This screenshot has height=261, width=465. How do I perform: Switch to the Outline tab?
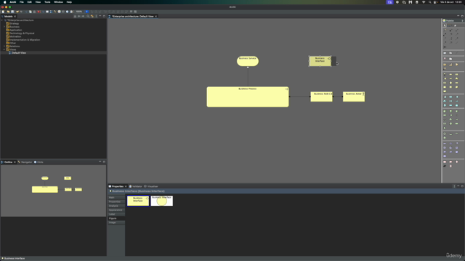coord(8,162)
